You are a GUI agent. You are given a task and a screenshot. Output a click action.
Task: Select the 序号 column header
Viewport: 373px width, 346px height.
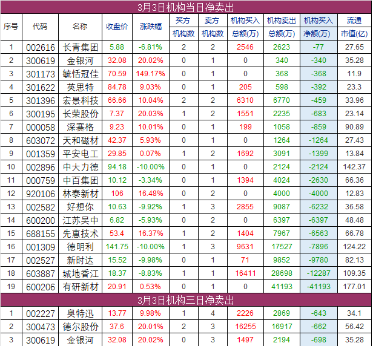[11, 27]
